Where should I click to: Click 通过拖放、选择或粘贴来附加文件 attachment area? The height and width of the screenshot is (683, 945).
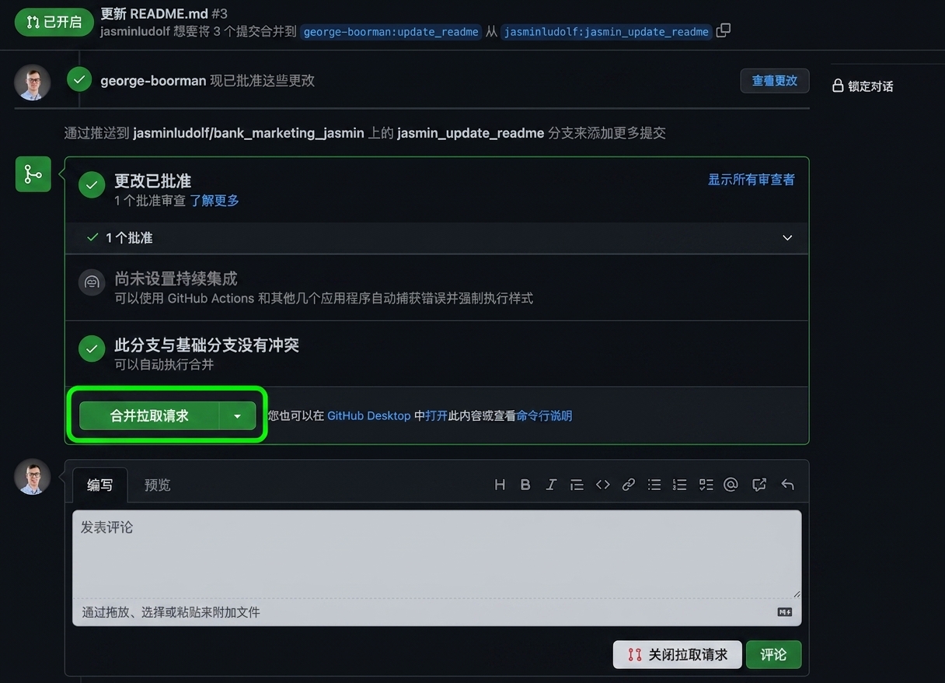pos(437,612)
